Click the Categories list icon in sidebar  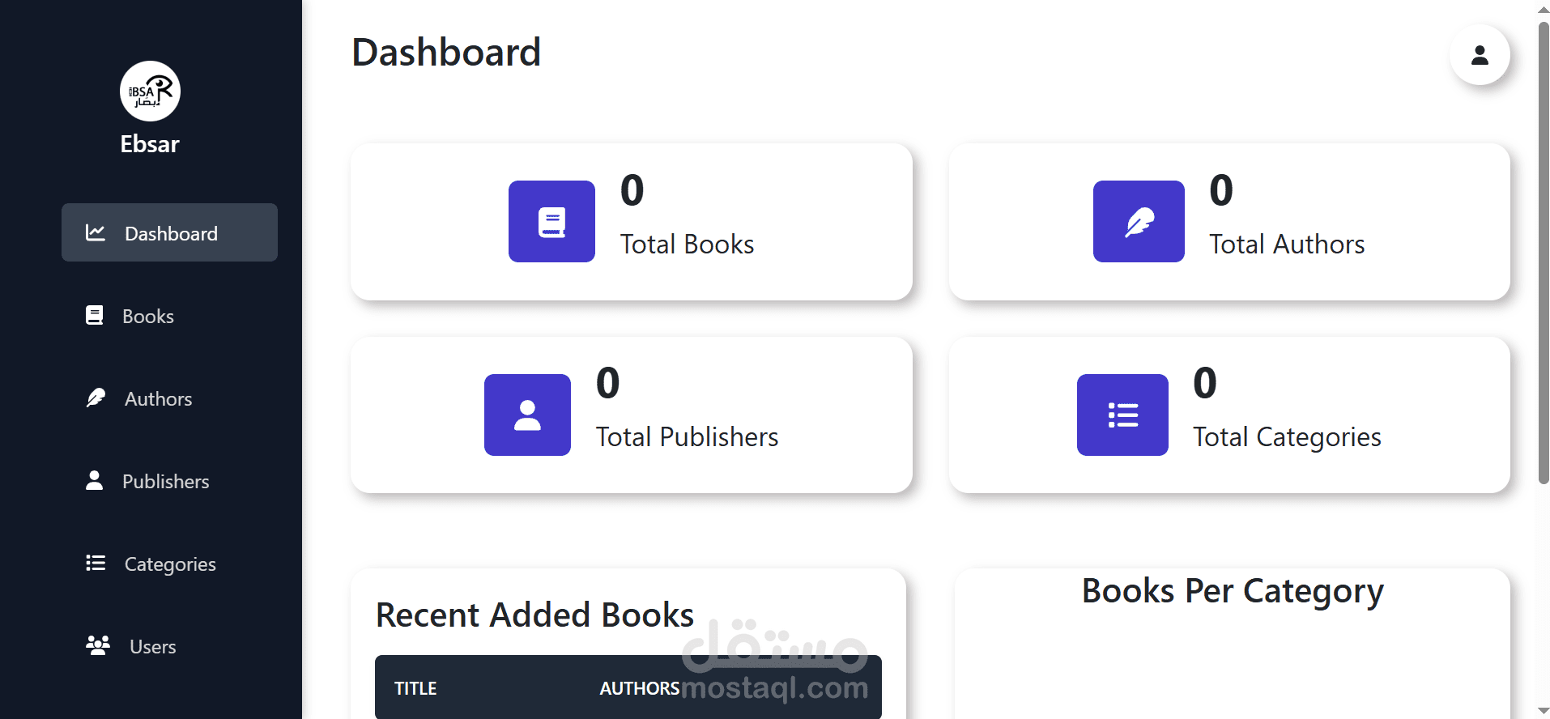95,564
